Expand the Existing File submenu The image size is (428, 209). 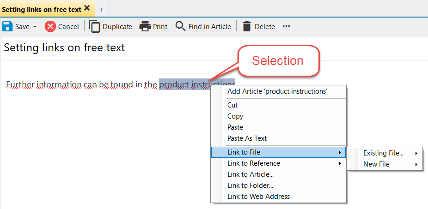point(385,153)
